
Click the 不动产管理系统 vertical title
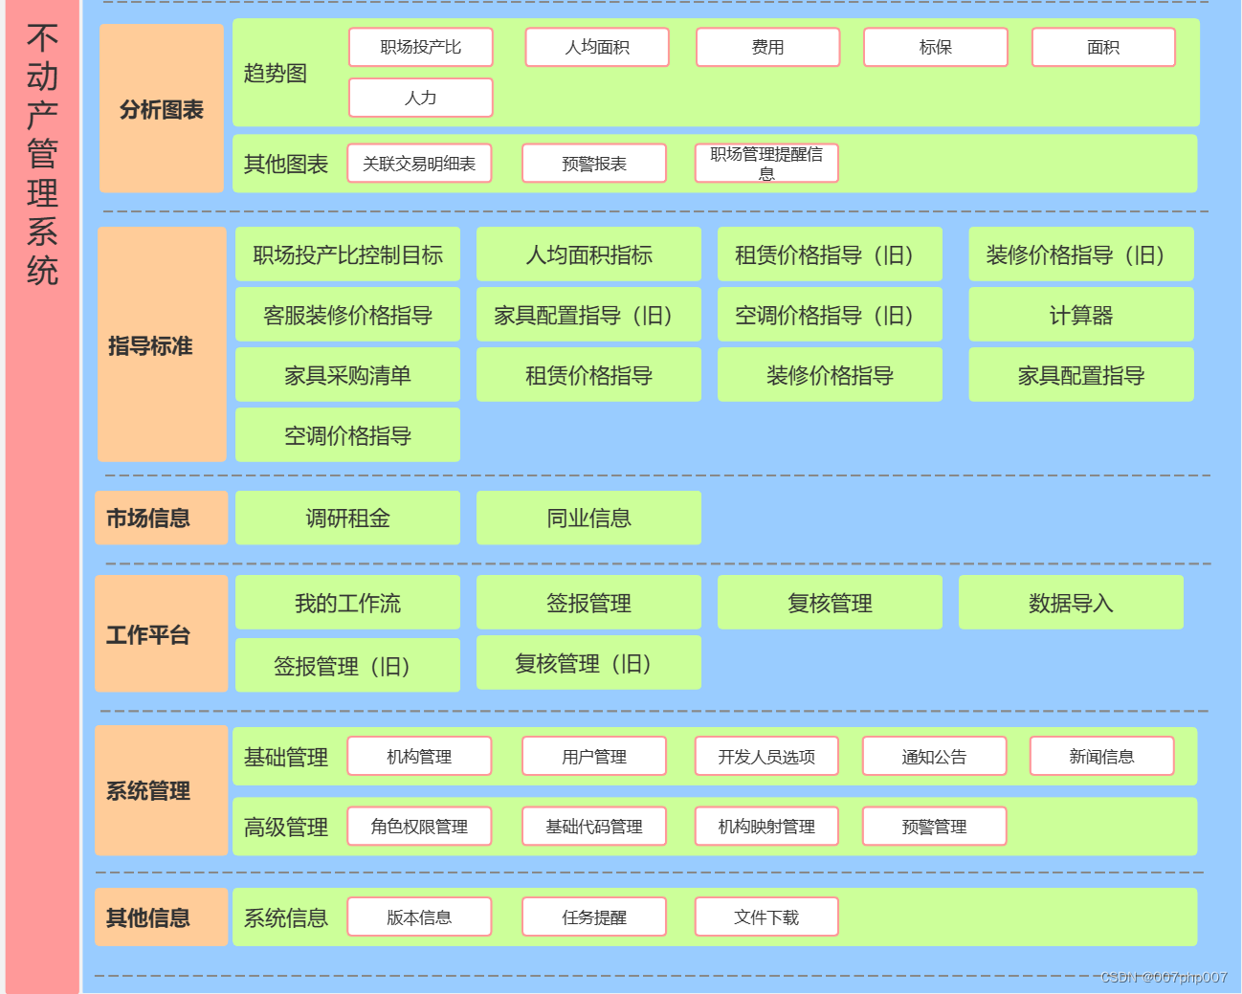42,155
